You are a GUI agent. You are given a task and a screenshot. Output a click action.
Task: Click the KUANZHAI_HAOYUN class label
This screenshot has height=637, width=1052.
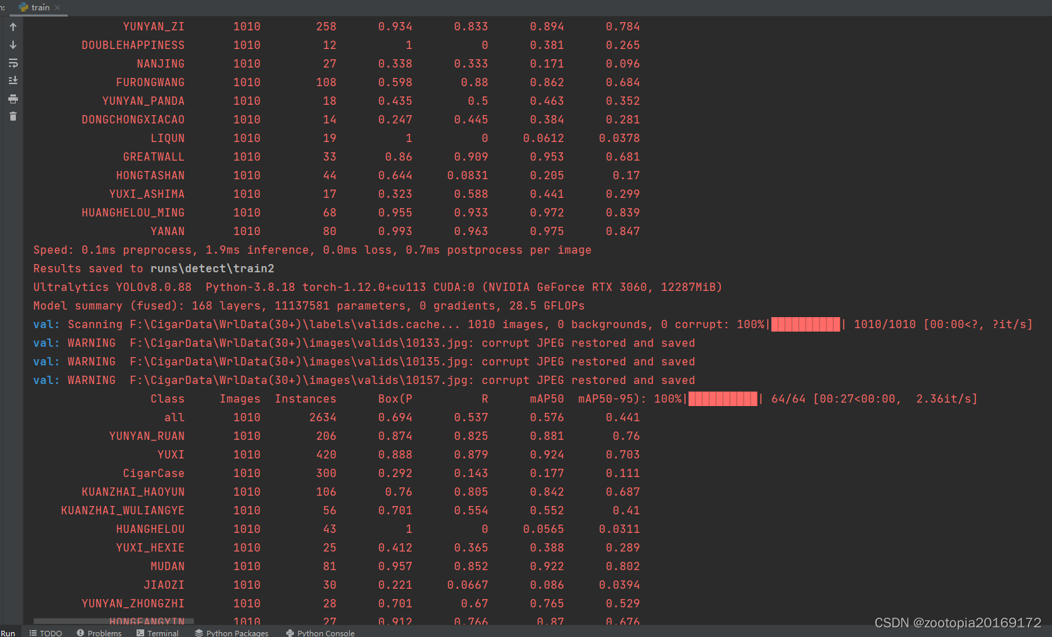point(133,492)
